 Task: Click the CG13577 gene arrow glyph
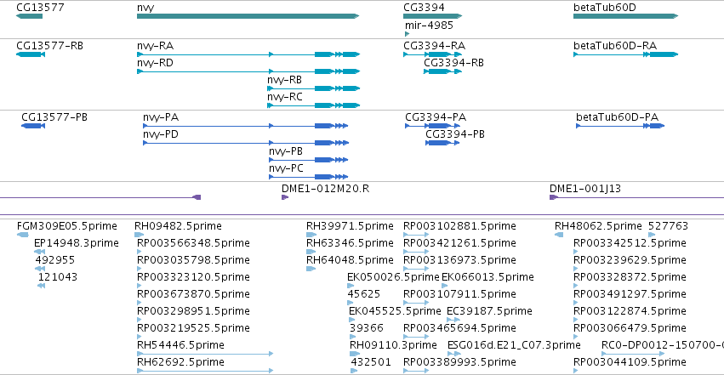coord(29,16)
